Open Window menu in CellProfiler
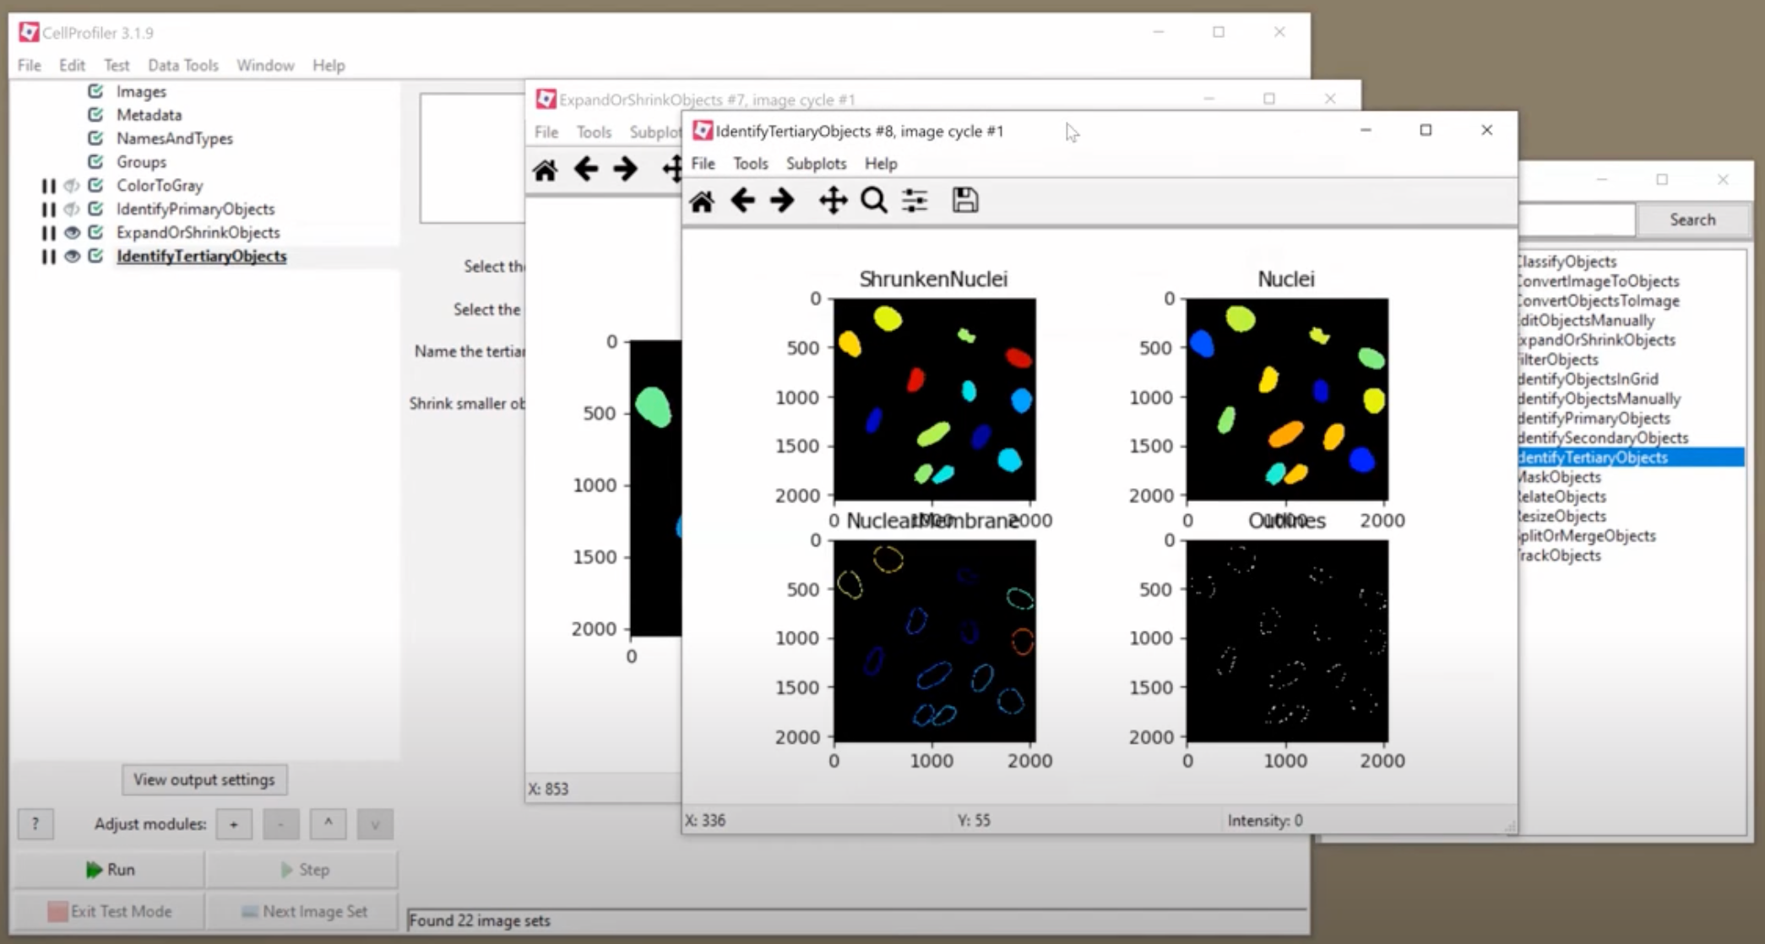 [x=265, y=65]
